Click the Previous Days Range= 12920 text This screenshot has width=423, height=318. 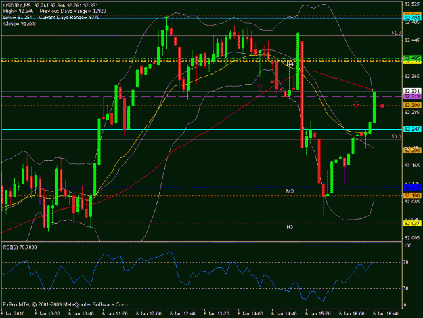tap(73, 12)
